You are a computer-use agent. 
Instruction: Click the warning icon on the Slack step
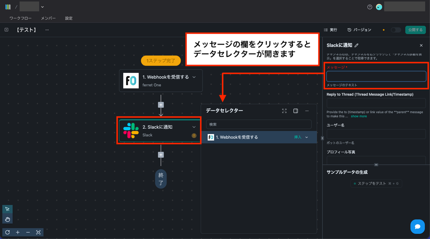click(x=194, y=136)
